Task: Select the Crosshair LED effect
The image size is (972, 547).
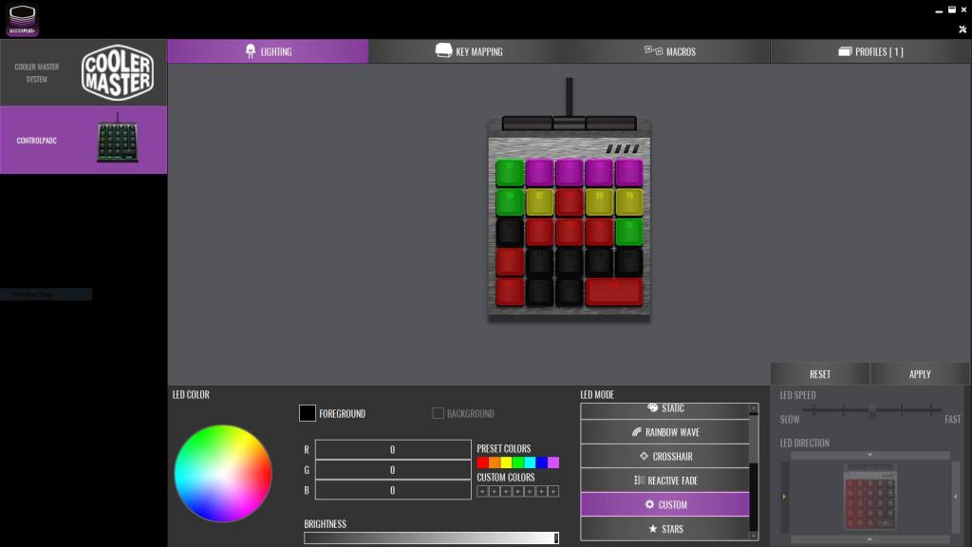Action: click(664, 456)
